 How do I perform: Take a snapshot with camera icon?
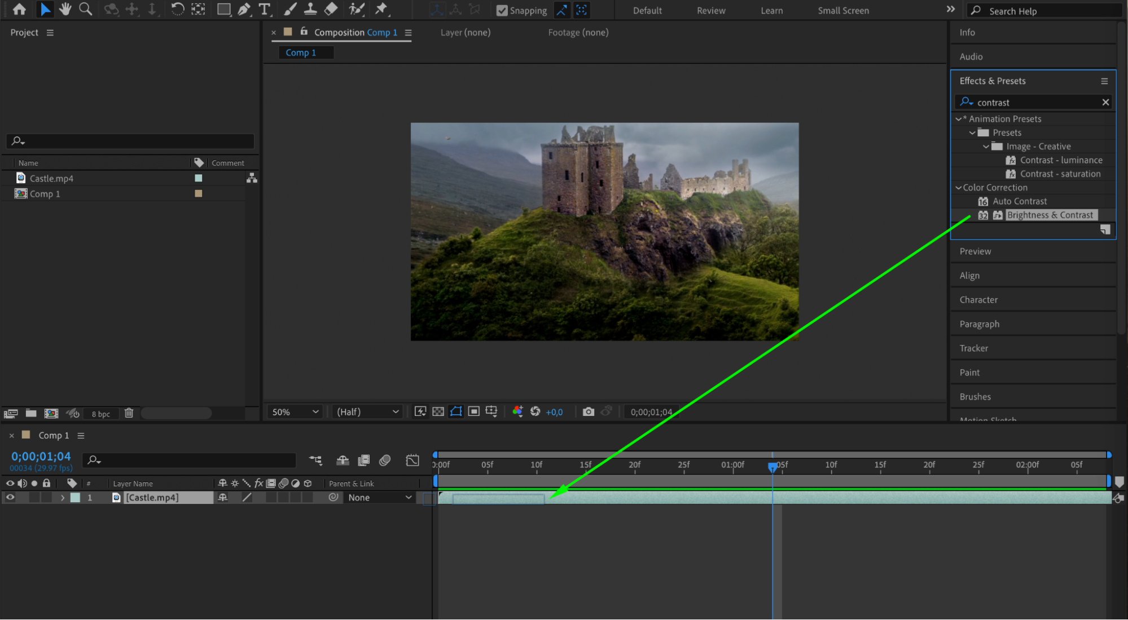pos(588,412)
